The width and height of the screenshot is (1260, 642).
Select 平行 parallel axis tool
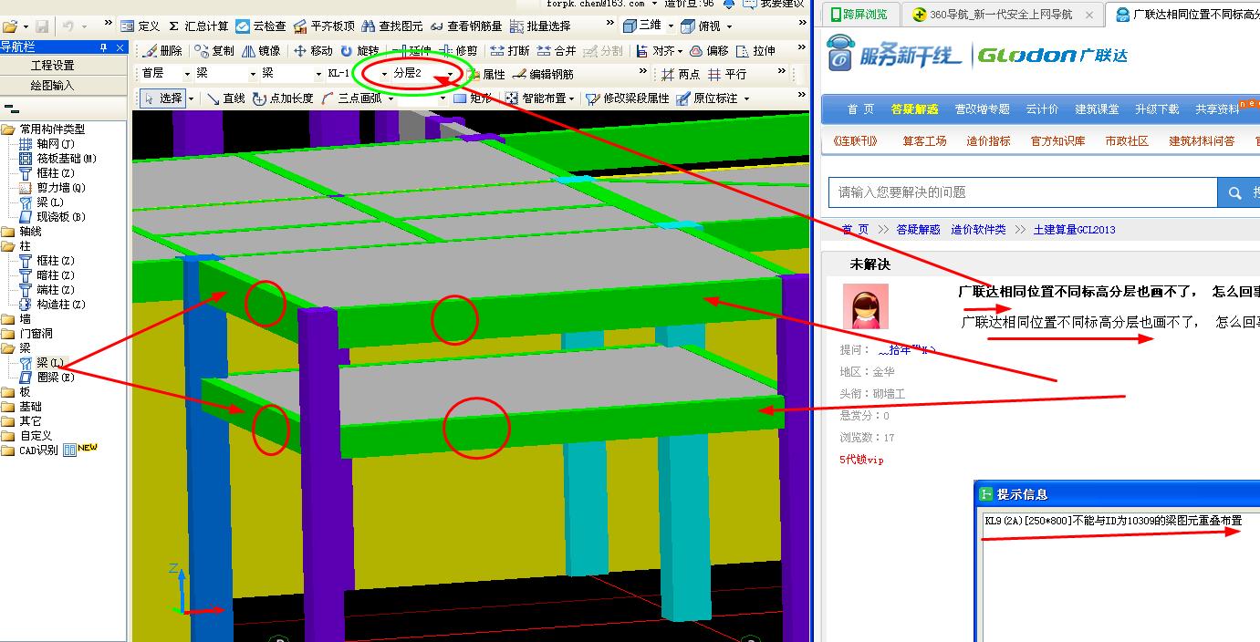[727, 75]
